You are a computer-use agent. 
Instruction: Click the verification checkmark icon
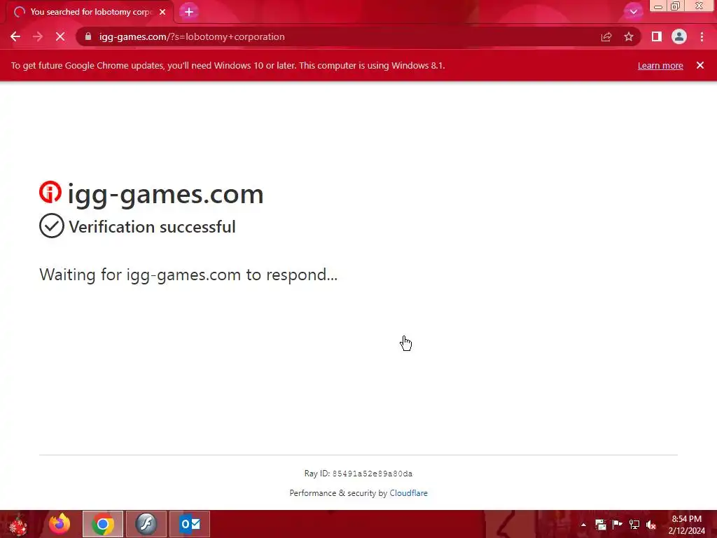[x=52, y=226]
